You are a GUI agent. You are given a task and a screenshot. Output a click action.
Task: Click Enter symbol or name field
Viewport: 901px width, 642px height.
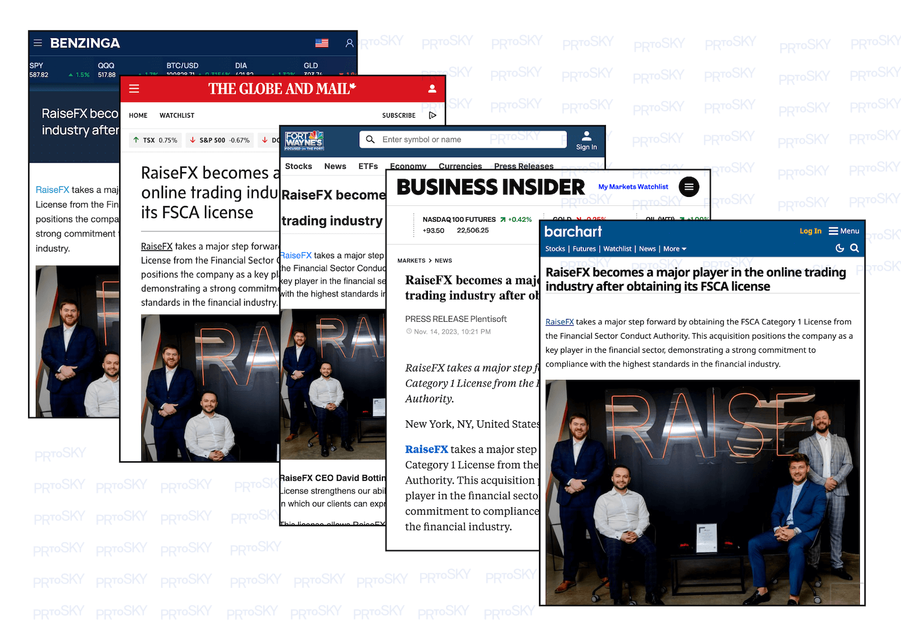point(463,140)
